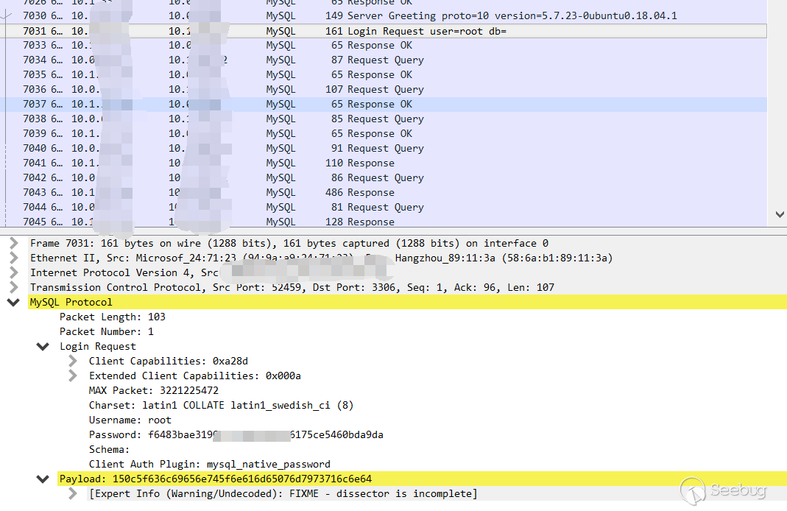Select packet 7041 Response length 110

384,163
